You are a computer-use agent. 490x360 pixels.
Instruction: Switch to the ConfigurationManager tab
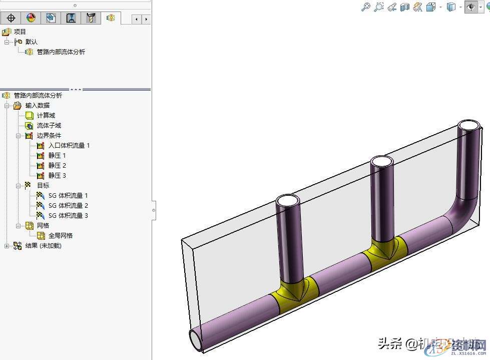click(x=50, y=18)
